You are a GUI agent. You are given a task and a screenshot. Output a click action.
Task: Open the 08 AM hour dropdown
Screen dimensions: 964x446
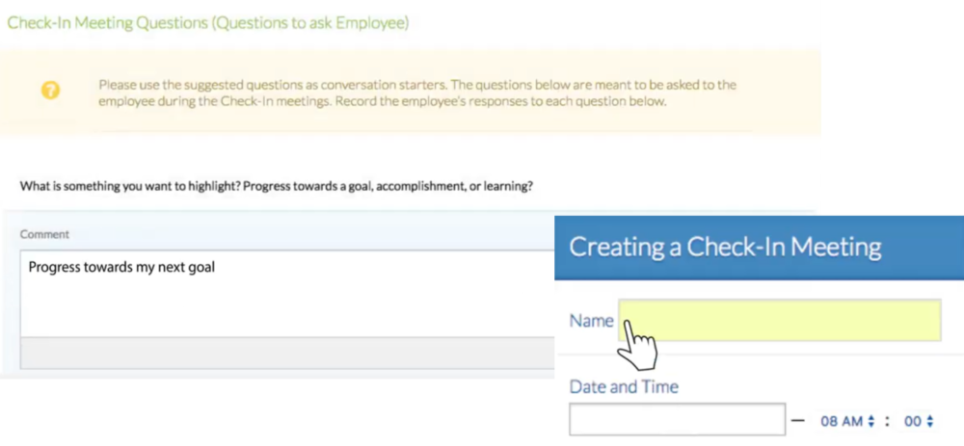tap(847, 421)
